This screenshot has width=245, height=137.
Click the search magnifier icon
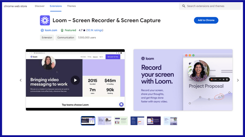click(x=184, y=6)
